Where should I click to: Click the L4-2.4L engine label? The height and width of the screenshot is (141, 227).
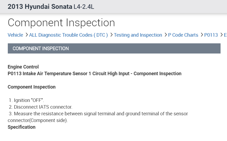(x=84, y=7)
